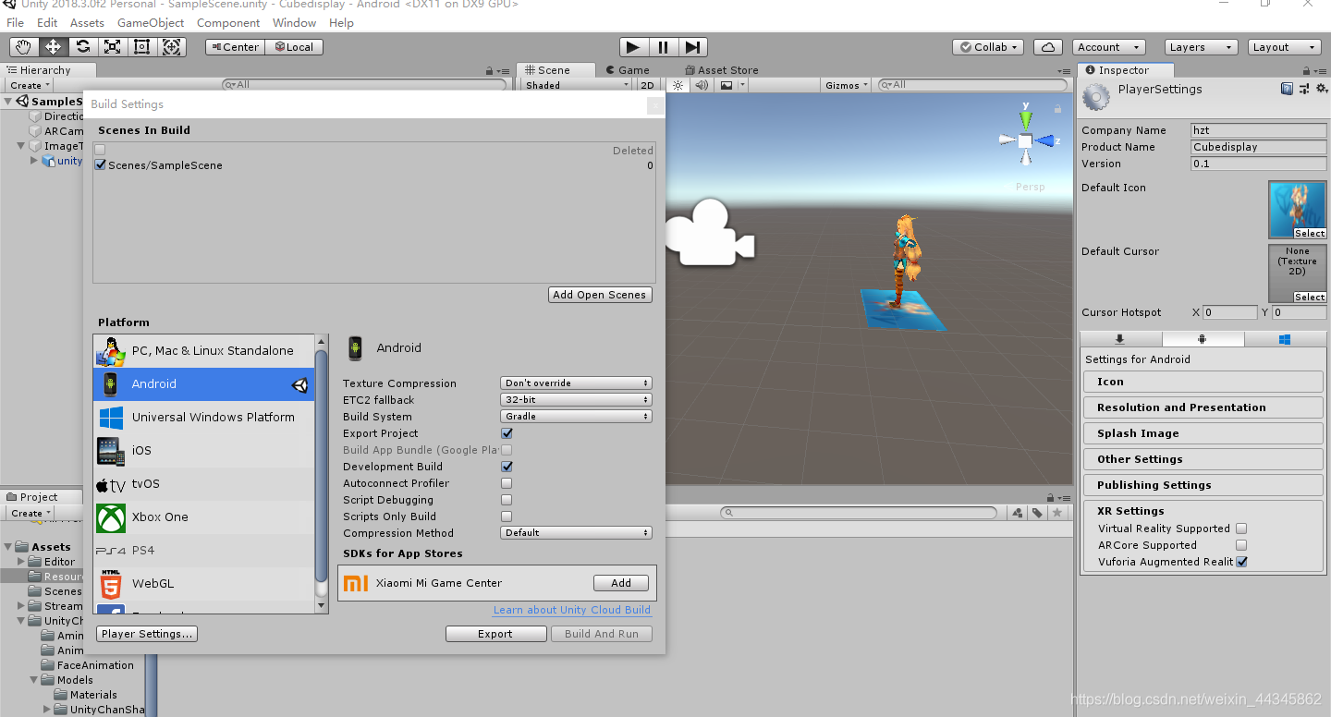Open ETC2 fallback dropdown

577,400
